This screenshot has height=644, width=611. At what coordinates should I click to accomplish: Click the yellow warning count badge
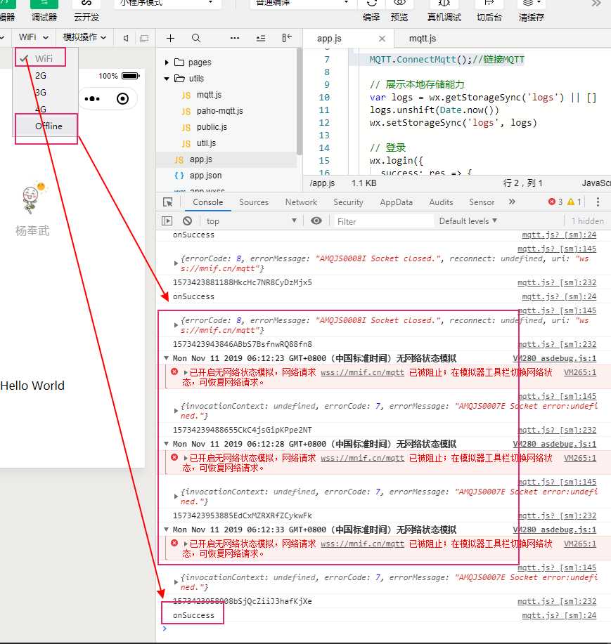pyautogui.click(x=574, y=202)
